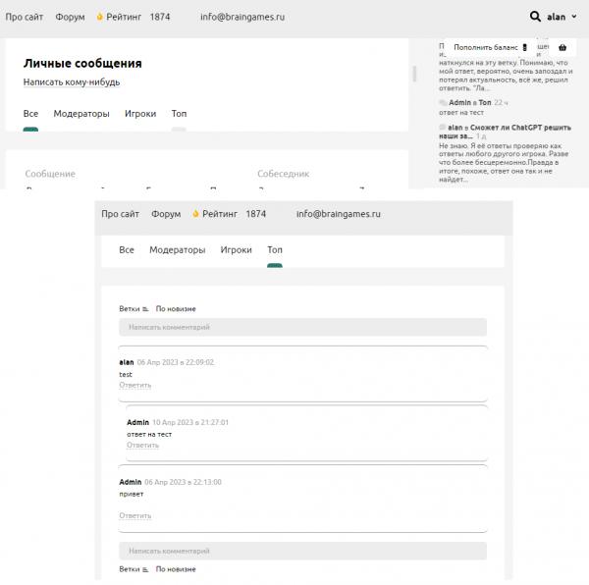
Task: Select the Все tab under Личные сообщения
Action: 30,114
